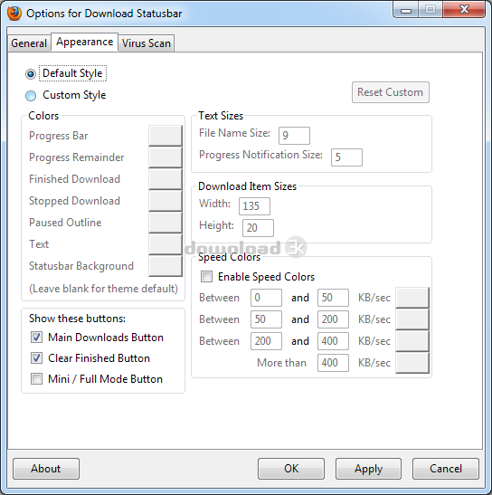Click the More than 400 KB/sec field
The width and height of the screenshot is (492, 495).
[x=333, y=363]
